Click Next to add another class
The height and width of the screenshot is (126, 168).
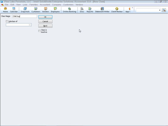pyautogui.click(x=45, y=26)
